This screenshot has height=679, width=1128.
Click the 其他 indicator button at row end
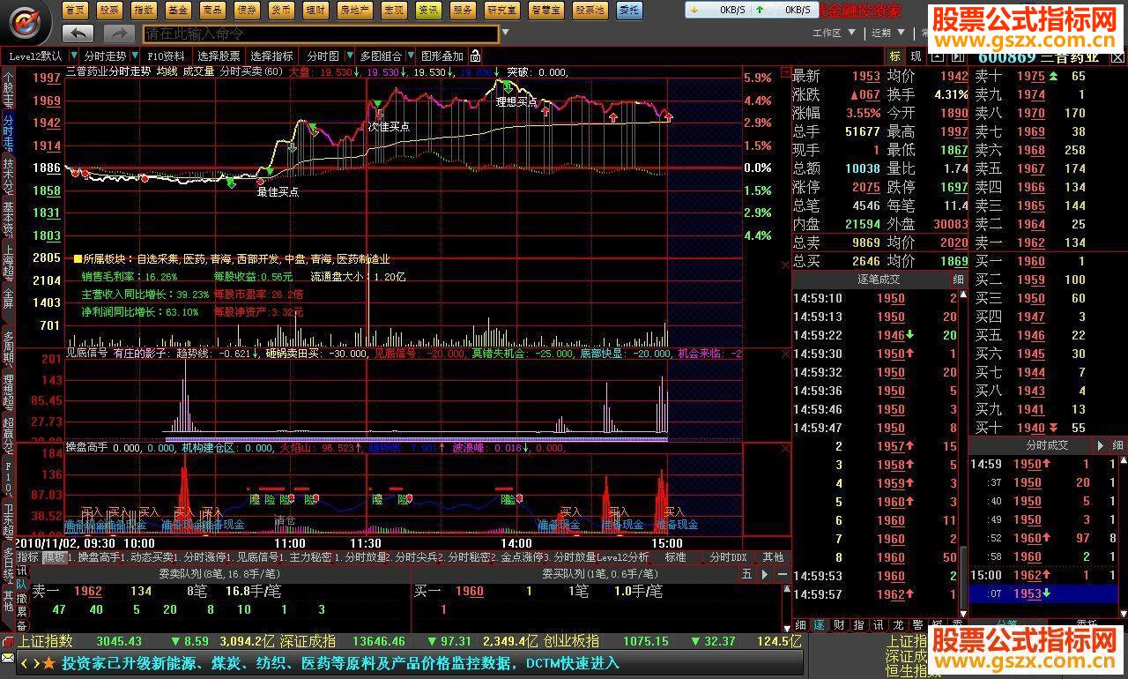point(773,557)
